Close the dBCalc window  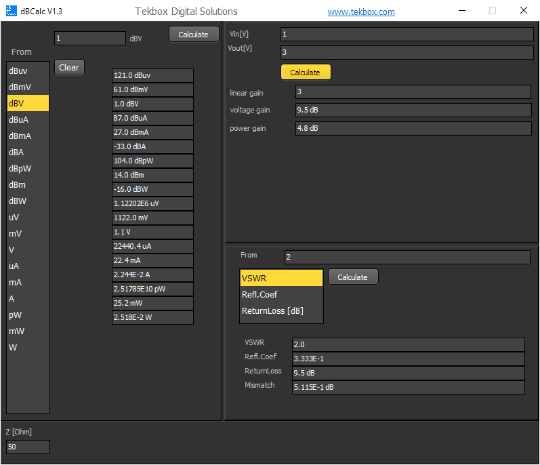coord(524,10)
